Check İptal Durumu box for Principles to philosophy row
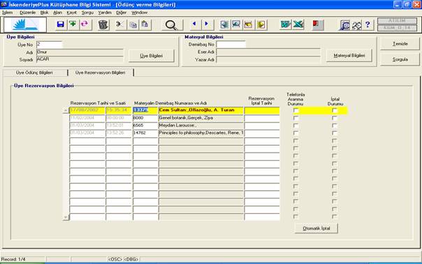422x264 pixels. (x=335, y=133)
